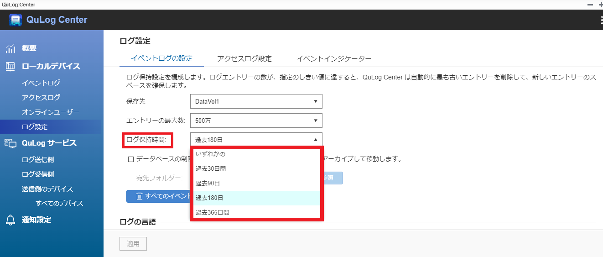
Task: Open アクセスログ in the sidebar
Action: click(41, 98)
